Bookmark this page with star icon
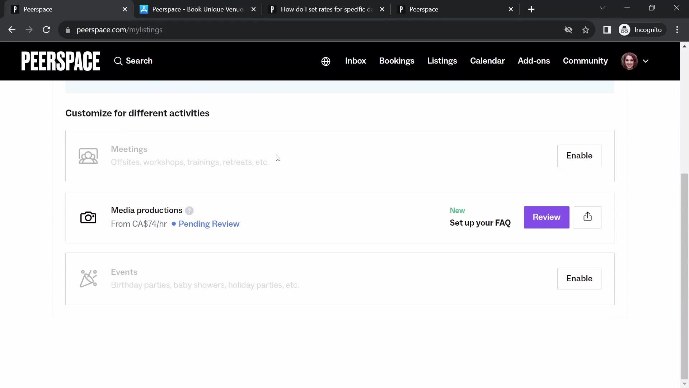 pos(586,30)
